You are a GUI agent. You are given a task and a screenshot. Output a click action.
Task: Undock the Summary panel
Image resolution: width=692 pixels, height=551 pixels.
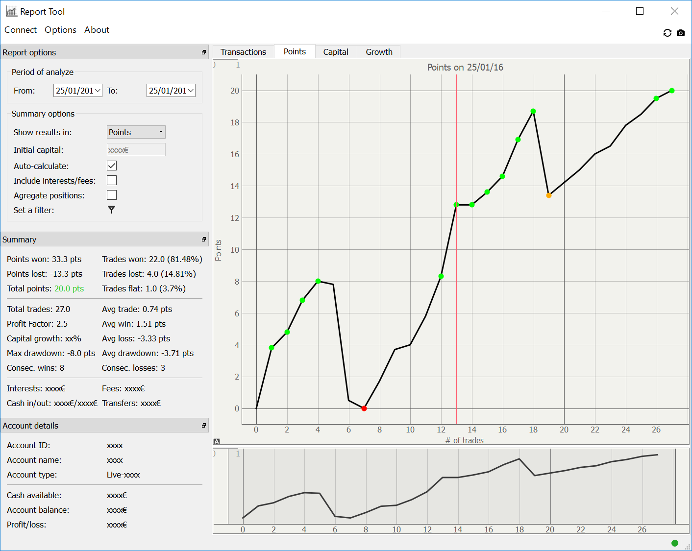(204, 240)
